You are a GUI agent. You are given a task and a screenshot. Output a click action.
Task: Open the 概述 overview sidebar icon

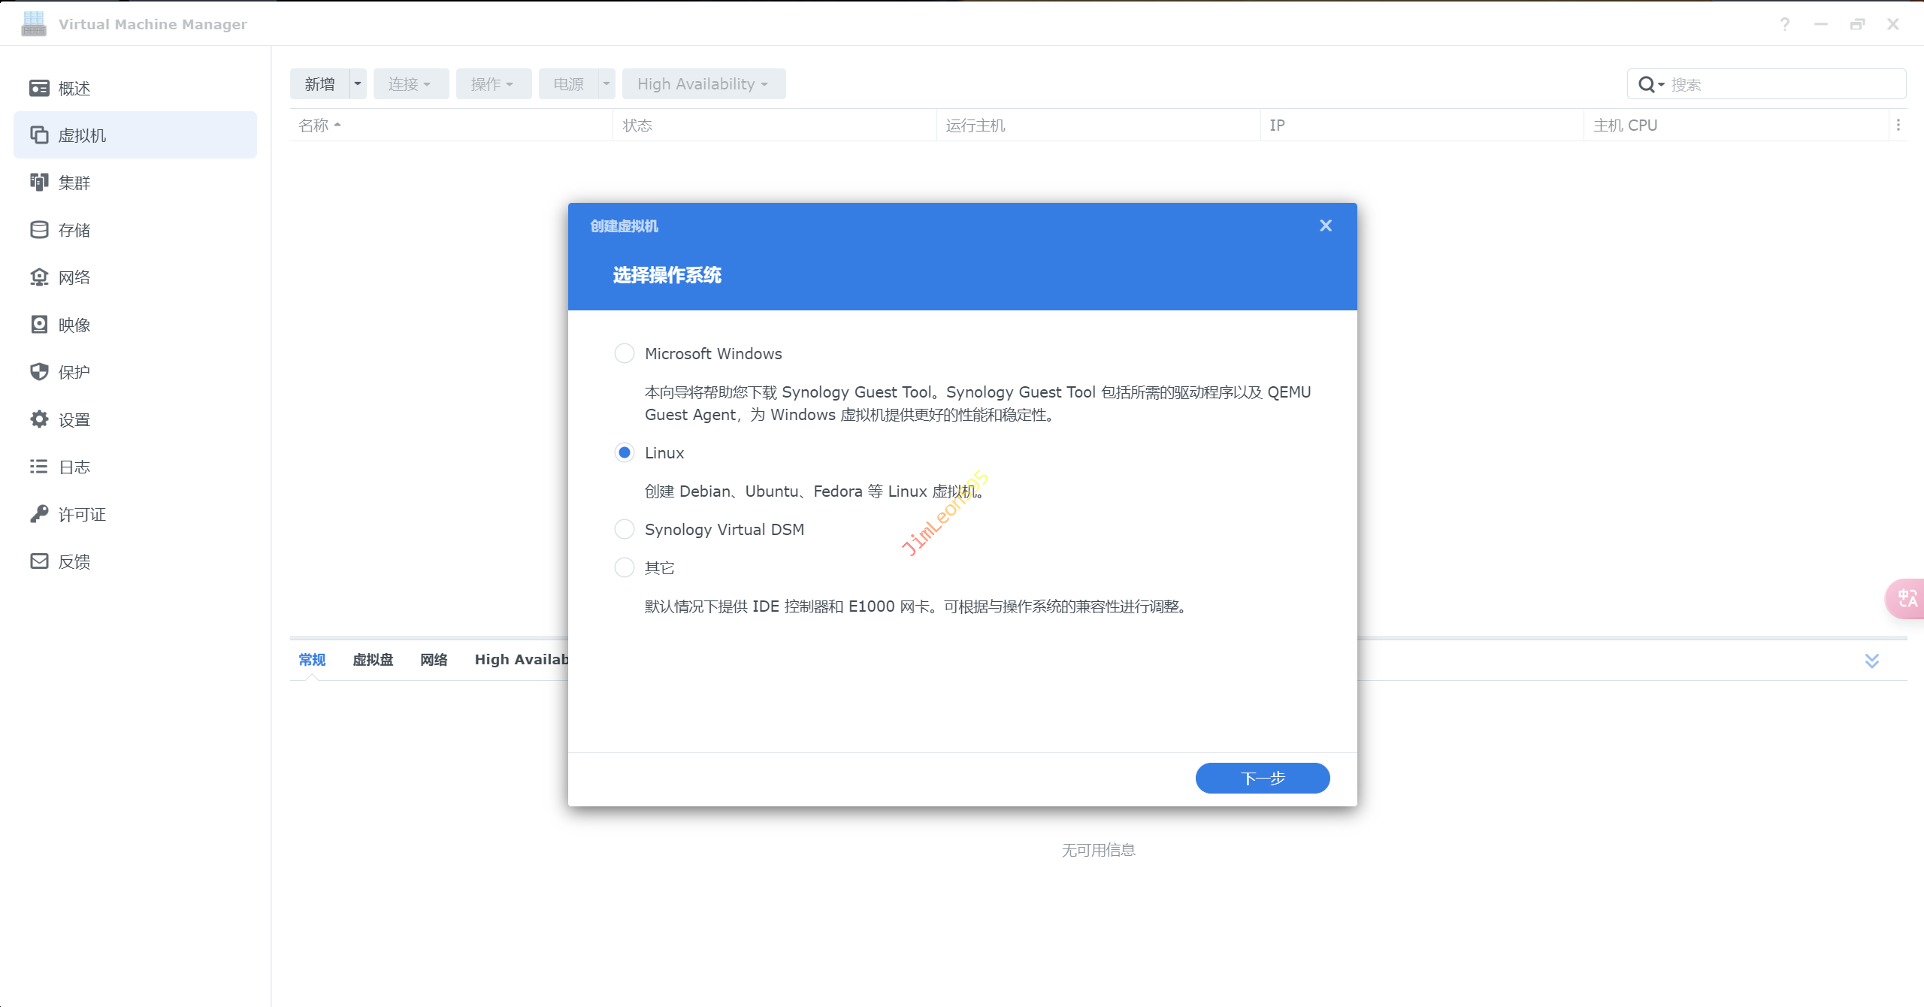[39, 89]
